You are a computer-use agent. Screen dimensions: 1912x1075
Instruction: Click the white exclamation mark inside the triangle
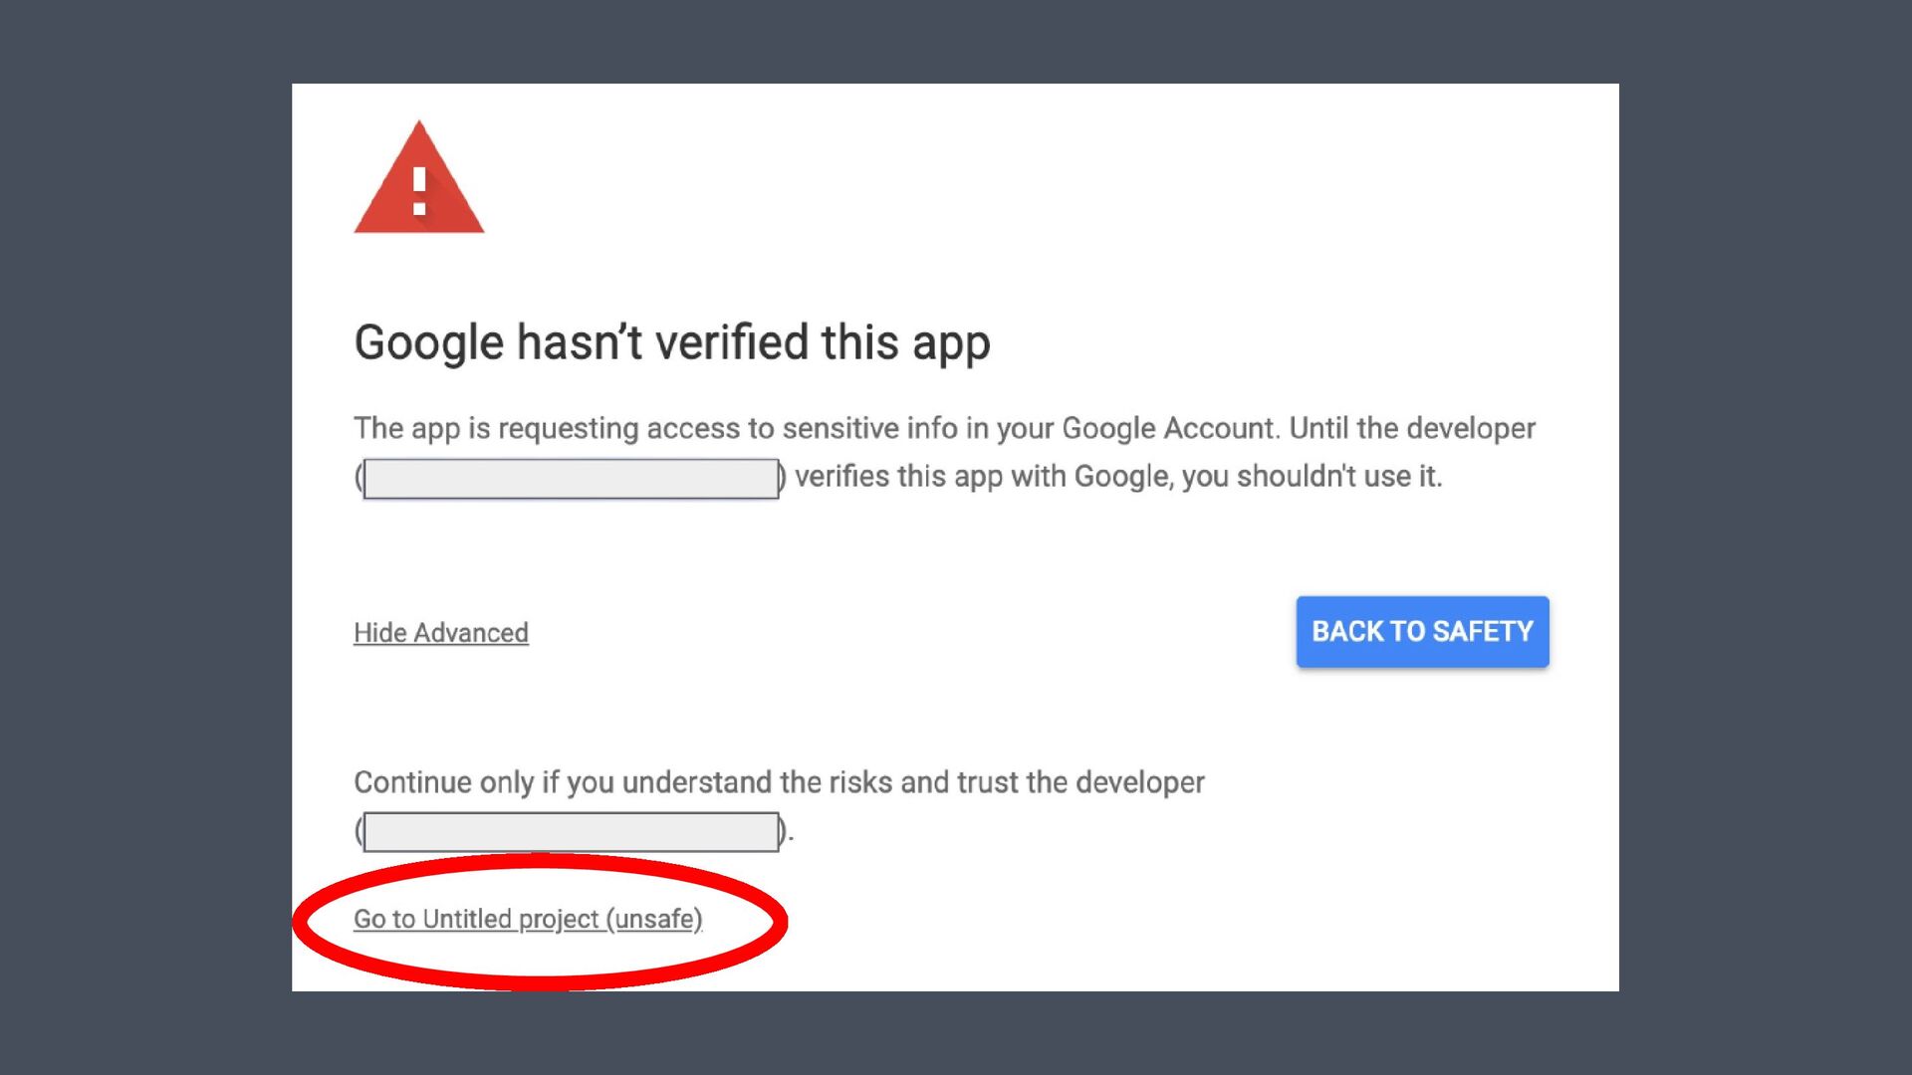point(419,192)
